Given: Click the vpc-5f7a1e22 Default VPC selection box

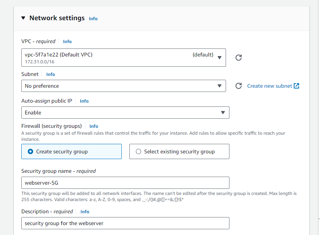Looking at the screenshot, I should [123, 58].
